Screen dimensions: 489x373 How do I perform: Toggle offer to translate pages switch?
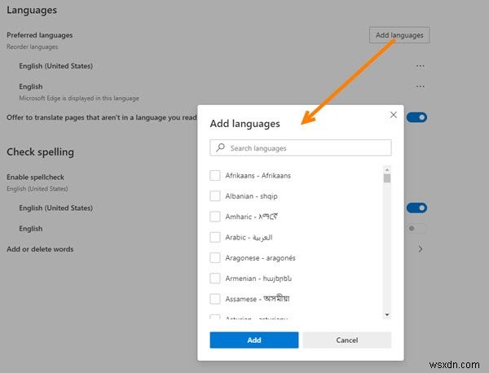click(418, 117)
